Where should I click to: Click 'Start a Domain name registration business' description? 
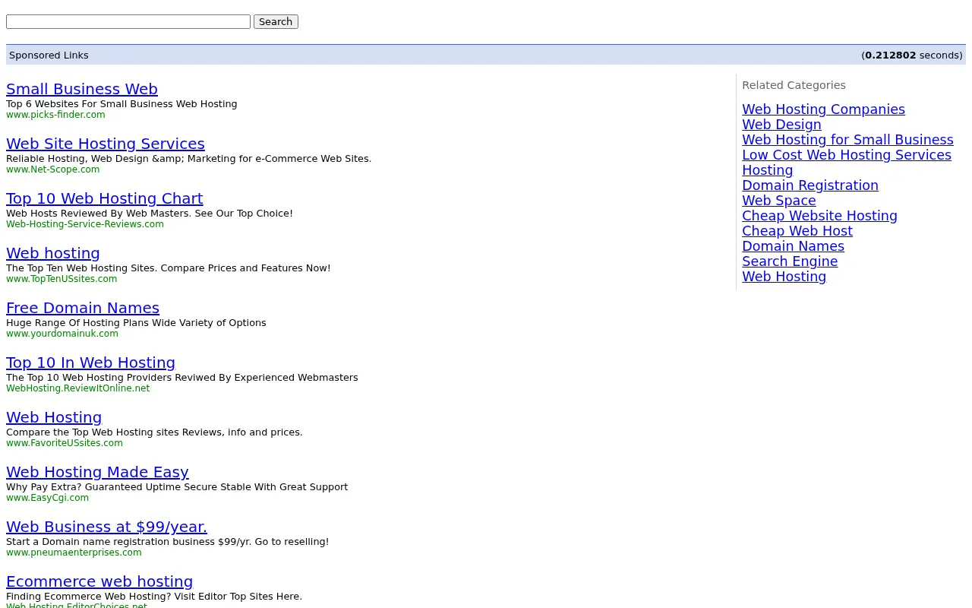tap(167, 542)
